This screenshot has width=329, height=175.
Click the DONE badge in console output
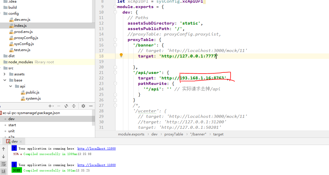click(x=16, y=170)
